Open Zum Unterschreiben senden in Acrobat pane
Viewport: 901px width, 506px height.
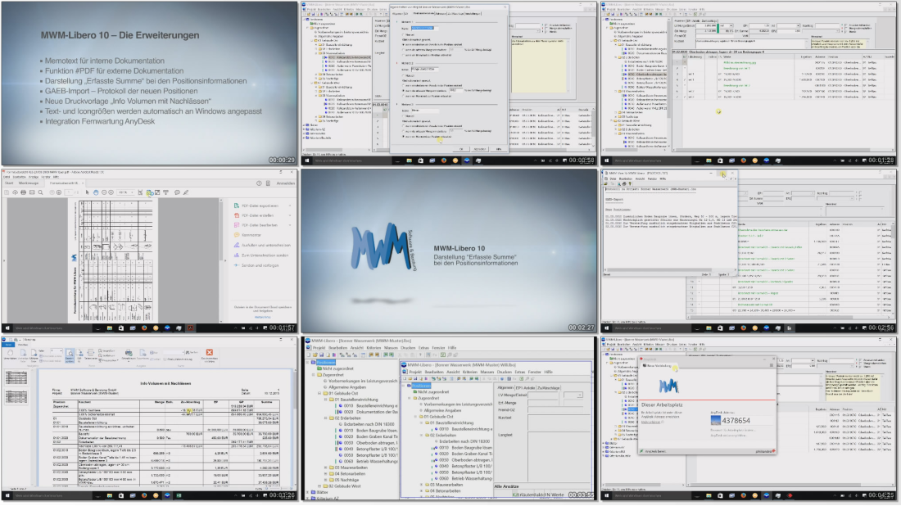pyautogui.click(x=265, y=255)
